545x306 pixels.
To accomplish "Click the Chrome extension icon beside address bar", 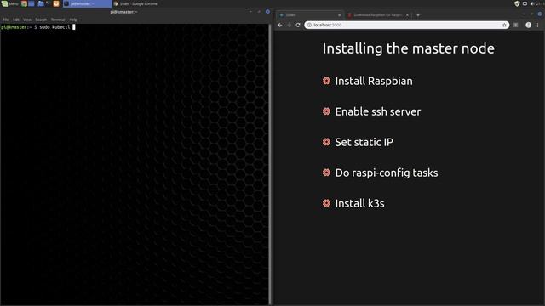I will coord(516,25).
